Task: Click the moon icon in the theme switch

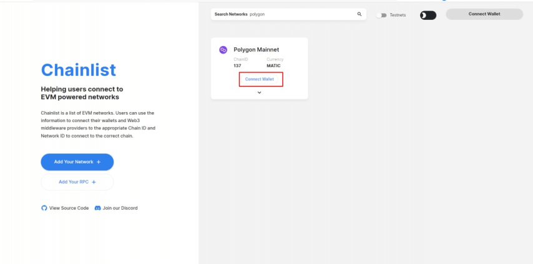Action: (424, 15)
